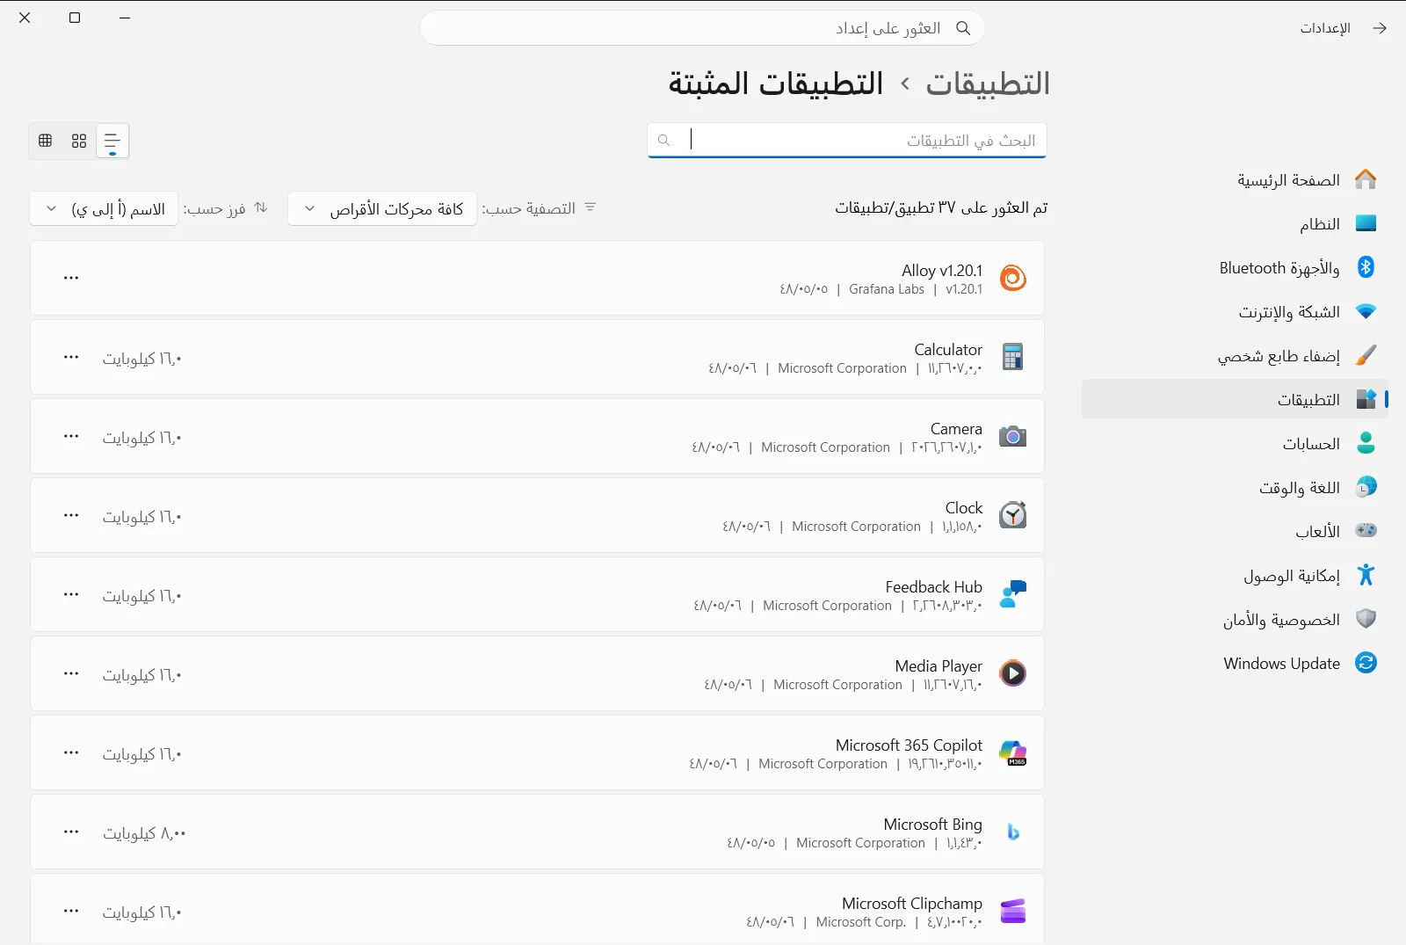
Task: Click the Alloy app icon
Action: pyautogui.click(x=1013, y=278)
